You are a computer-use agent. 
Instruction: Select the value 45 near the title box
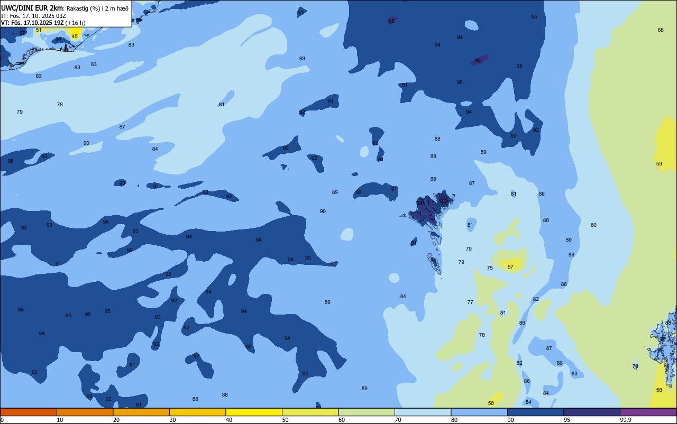75,36
